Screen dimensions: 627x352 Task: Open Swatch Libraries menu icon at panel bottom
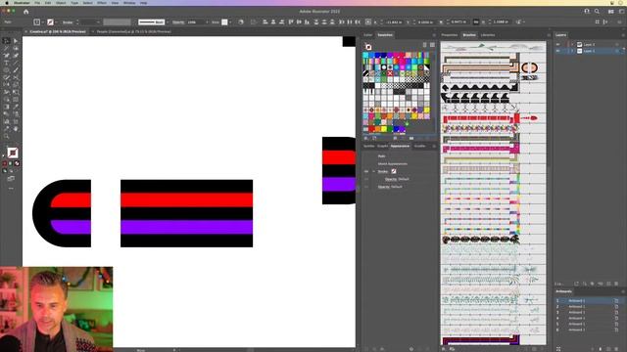(x=365, y=138)
